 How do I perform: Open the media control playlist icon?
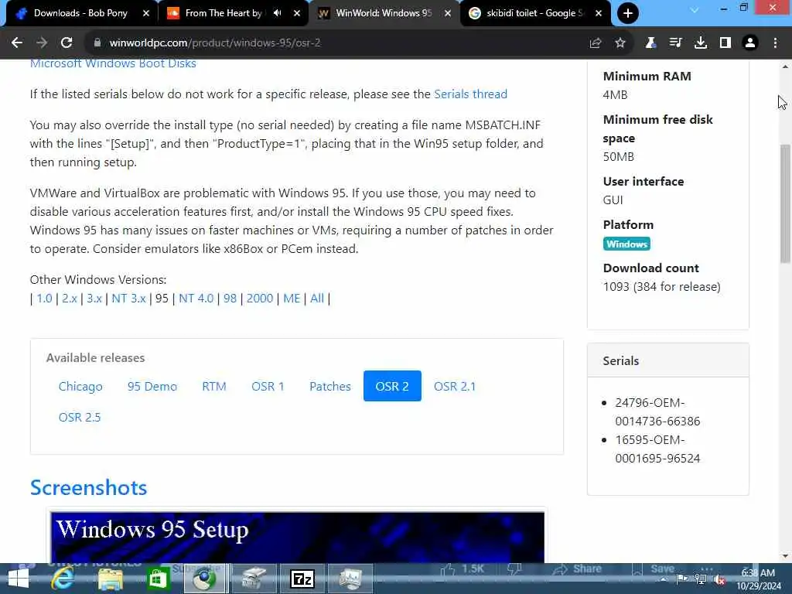coord(675,43)
